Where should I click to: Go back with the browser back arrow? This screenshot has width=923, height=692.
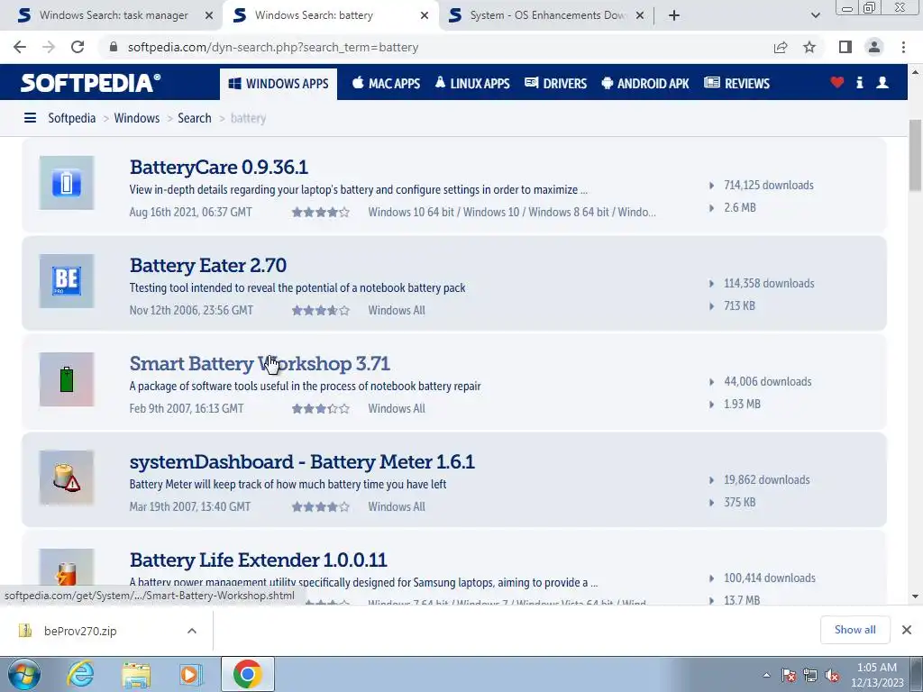point(20,47)
